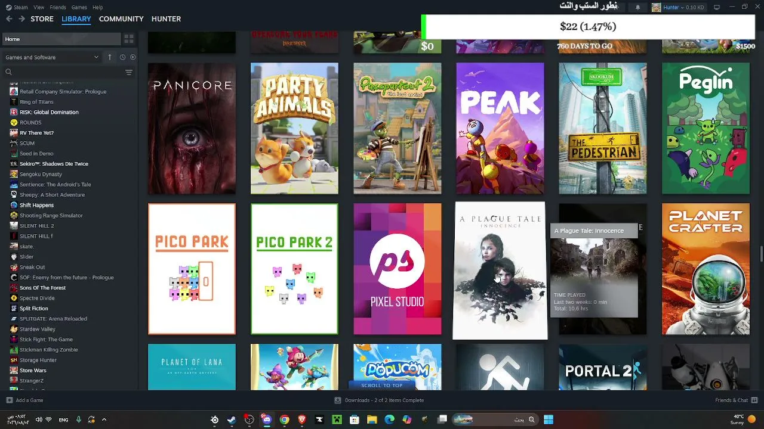Select the PICO PARK cover
This screenshot has height=429, width=764.
pos(192,269)
